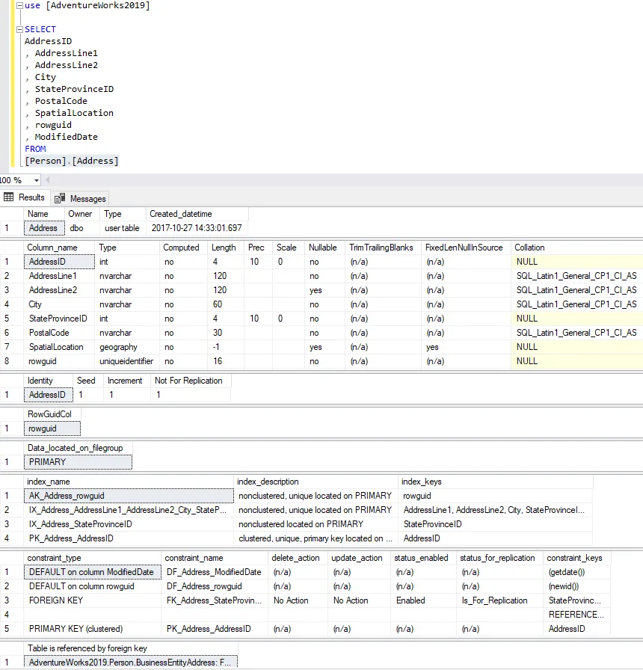Screen dimensions: 643x670
Task: Select the AdventureWorks2019.Person.BusinessEntityAddress cell
Action: (131, 663)
